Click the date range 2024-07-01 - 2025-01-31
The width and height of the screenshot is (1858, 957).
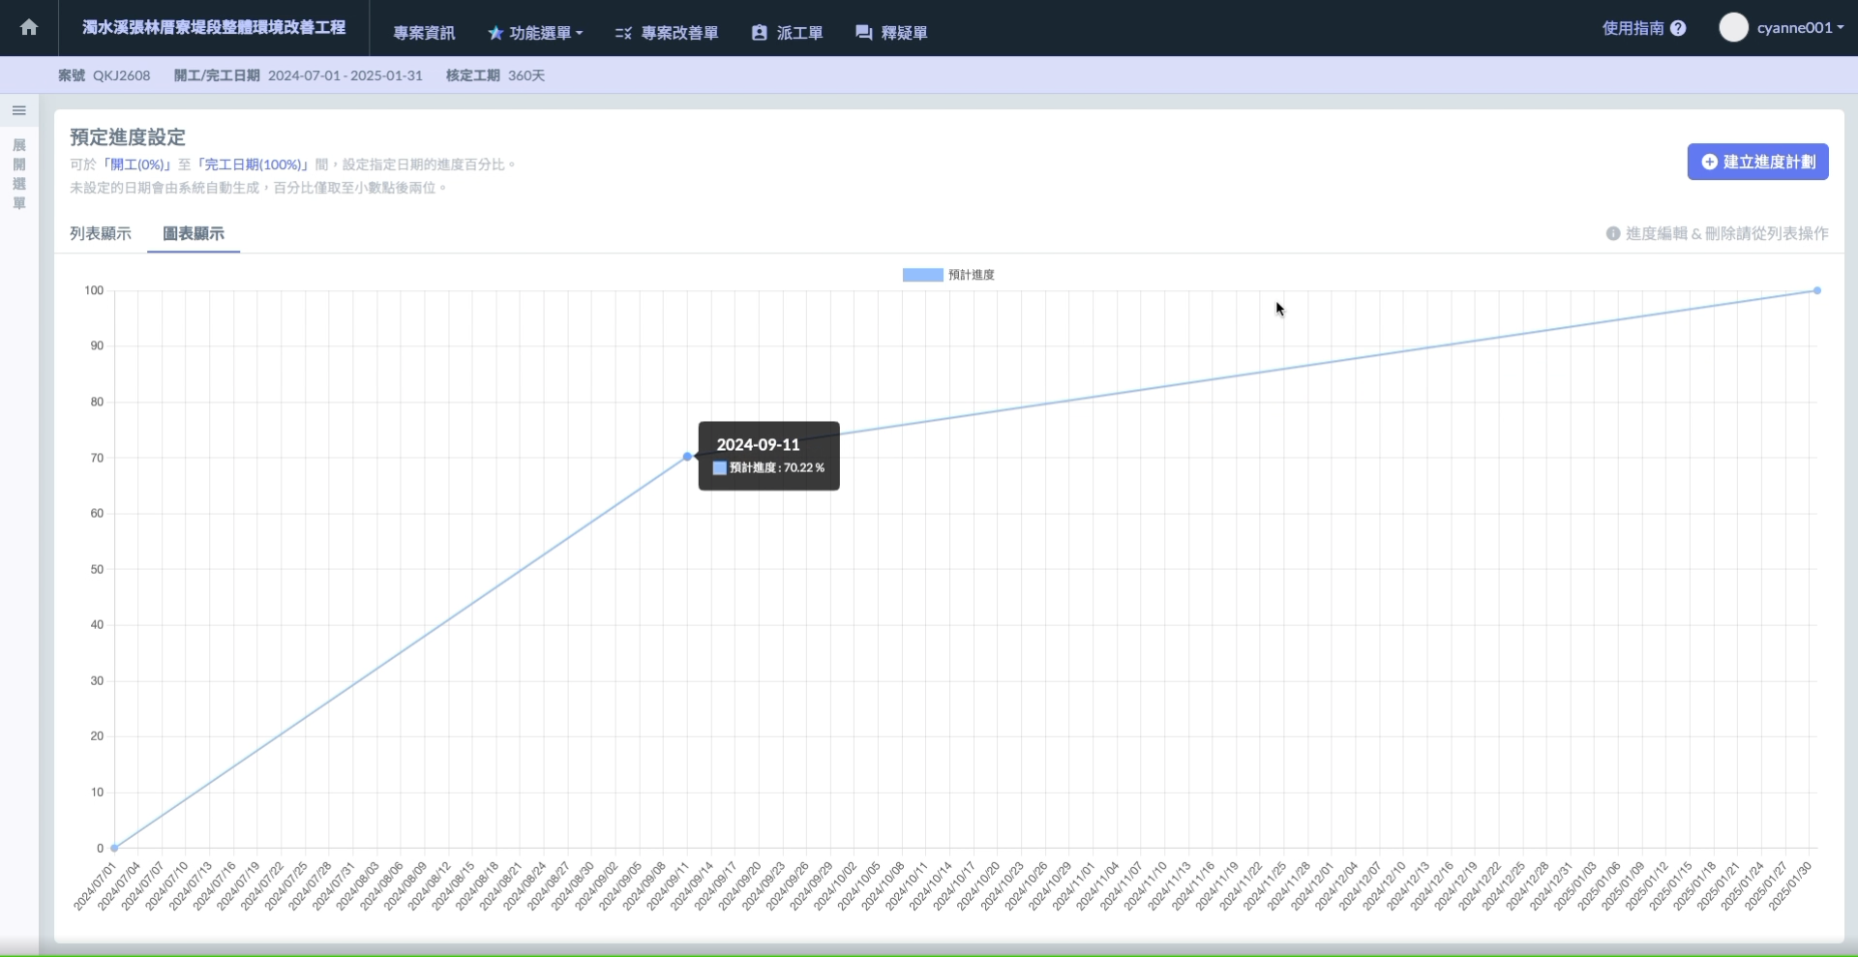pos(345,75)
